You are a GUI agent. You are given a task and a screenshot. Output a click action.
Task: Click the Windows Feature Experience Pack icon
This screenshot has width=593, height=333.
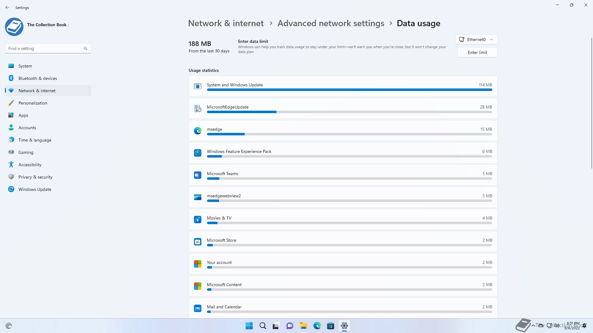click(x=198, y=153)
